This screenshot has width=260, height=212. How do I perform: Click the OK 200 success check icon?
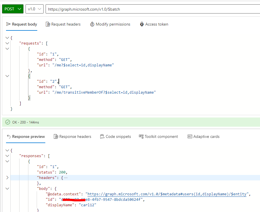tap(8, 122)
